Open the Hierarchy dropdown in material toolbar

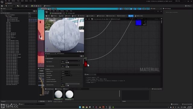point(81,16)
